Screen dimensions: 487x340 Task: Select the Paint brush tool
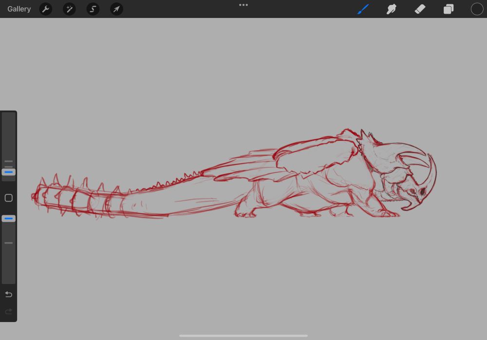(363, 9)
